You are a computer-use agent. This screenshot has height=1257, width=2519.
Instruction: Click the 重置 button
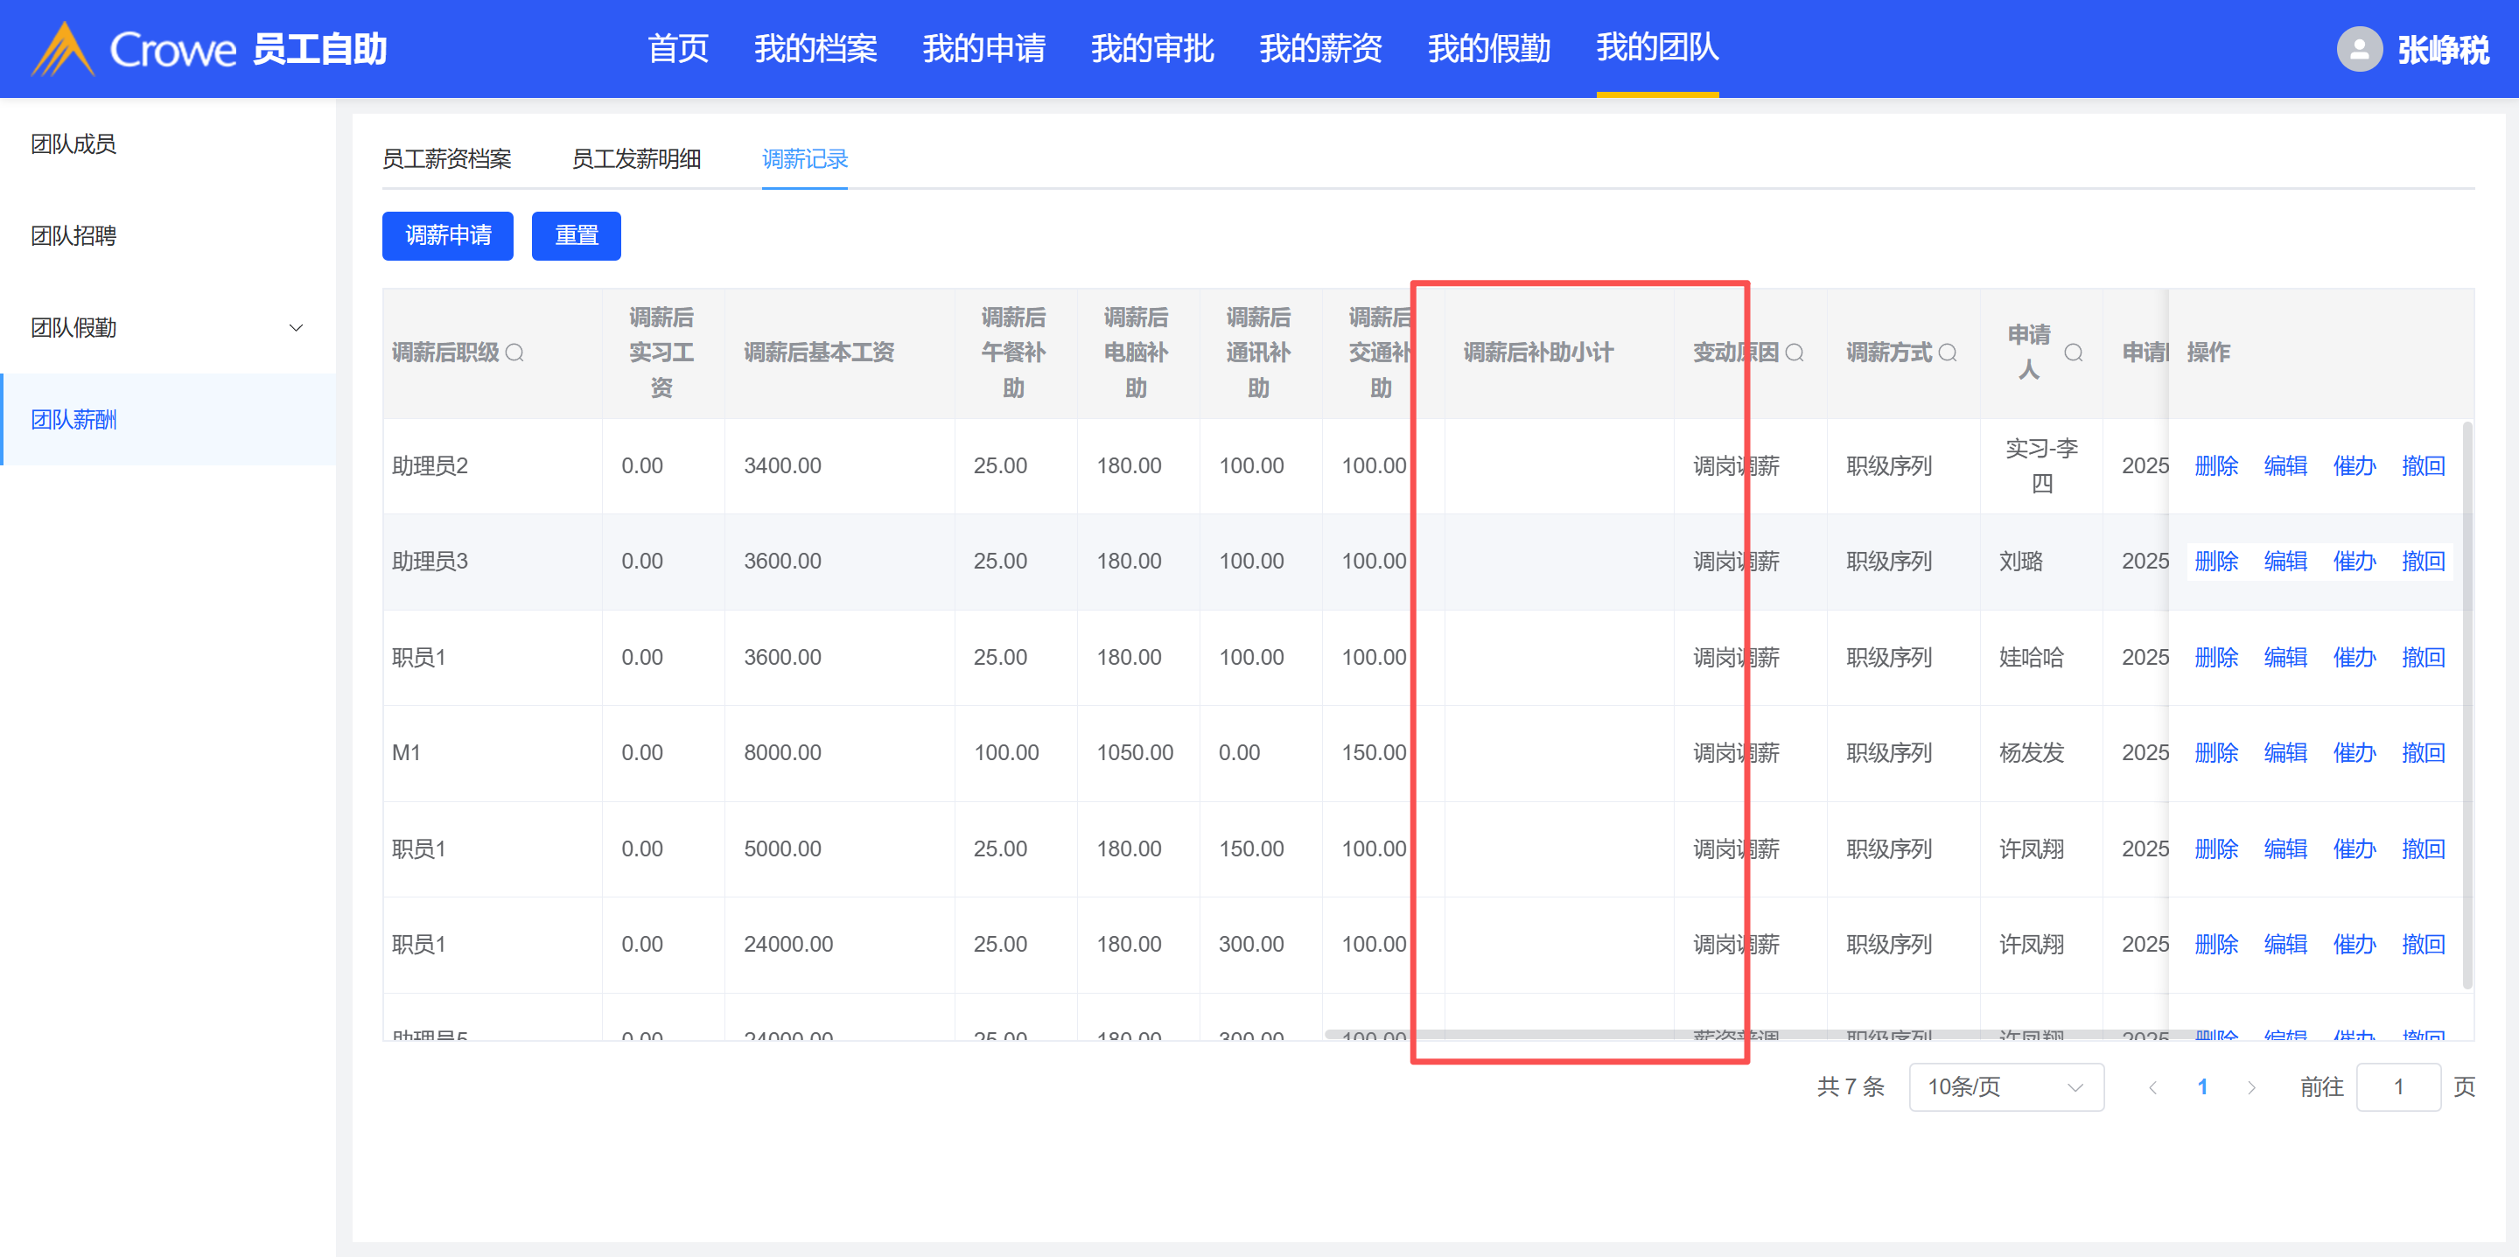coord(576,235)
